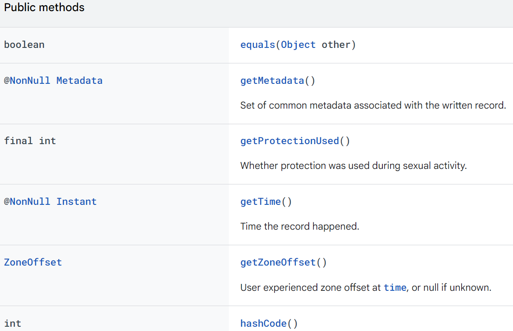Click the sexual activity protection description text
This screenshot has height=331, width=513.
(x=353, y=165)
